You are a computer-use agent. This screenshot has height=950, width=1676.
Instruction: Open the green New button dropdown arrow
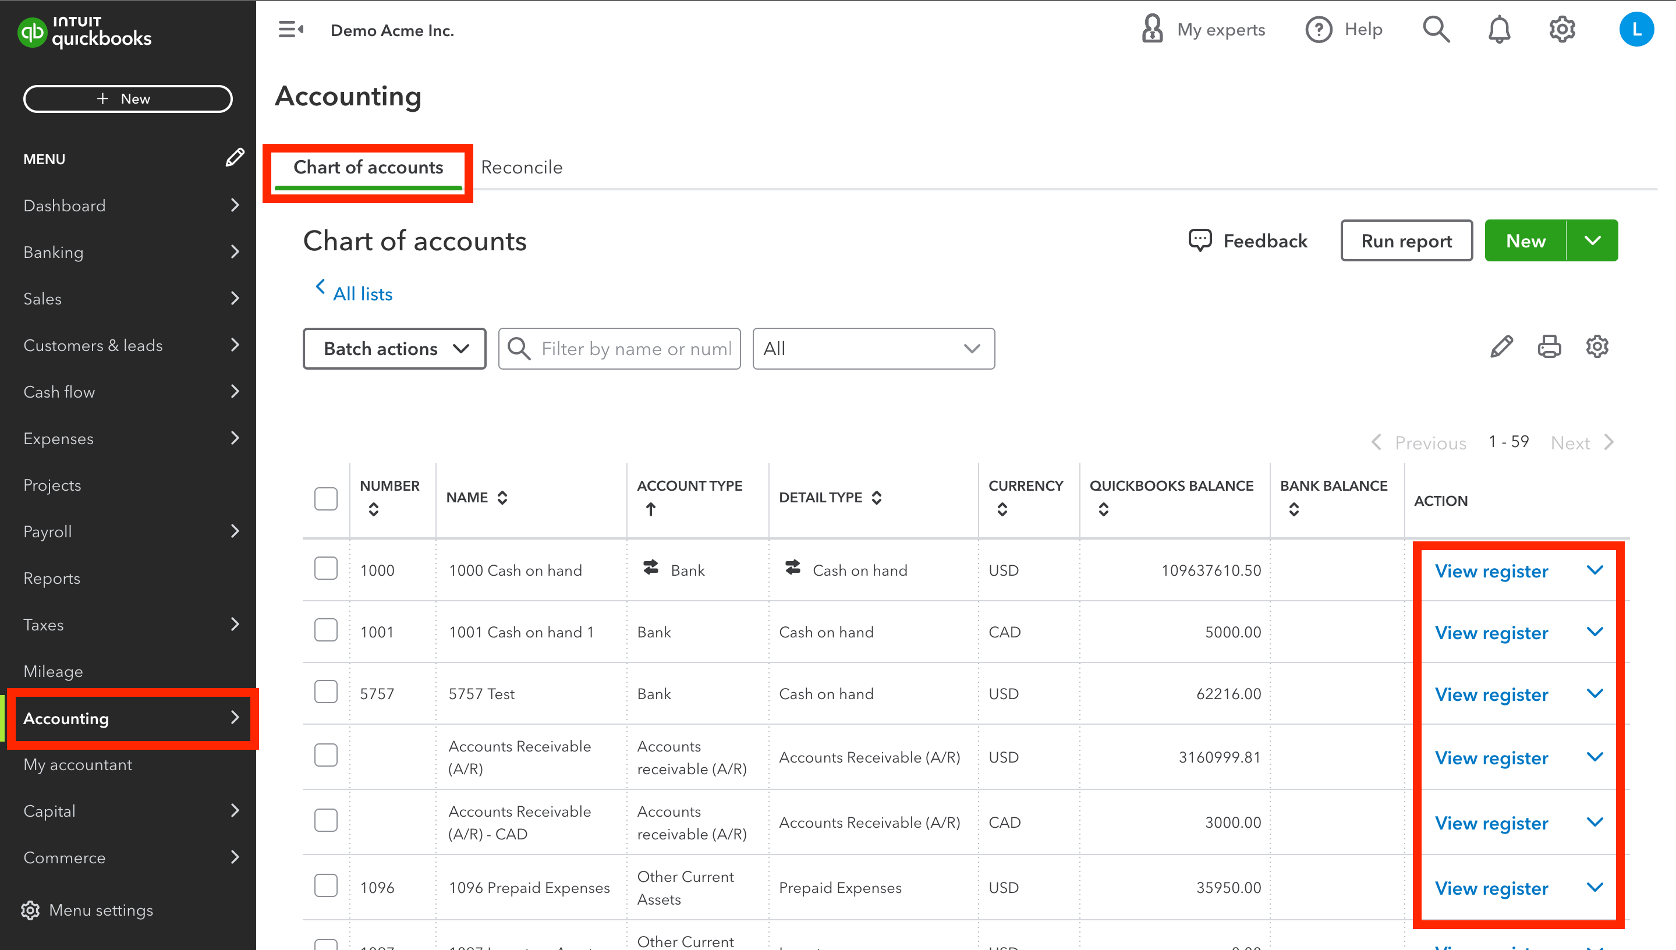pyautogui.click(x=1593, y=241)
